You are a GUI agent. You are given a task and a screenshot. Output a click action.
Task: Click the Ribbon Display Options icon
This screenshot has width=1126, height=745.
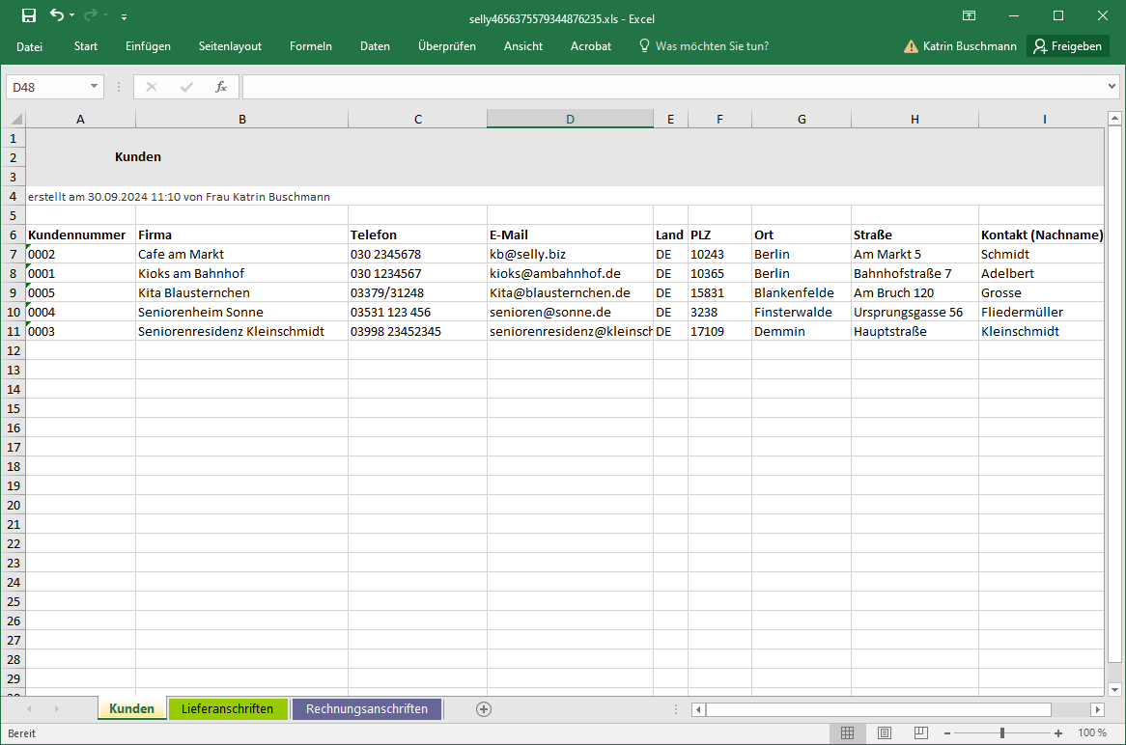click(x=969, y=15)
